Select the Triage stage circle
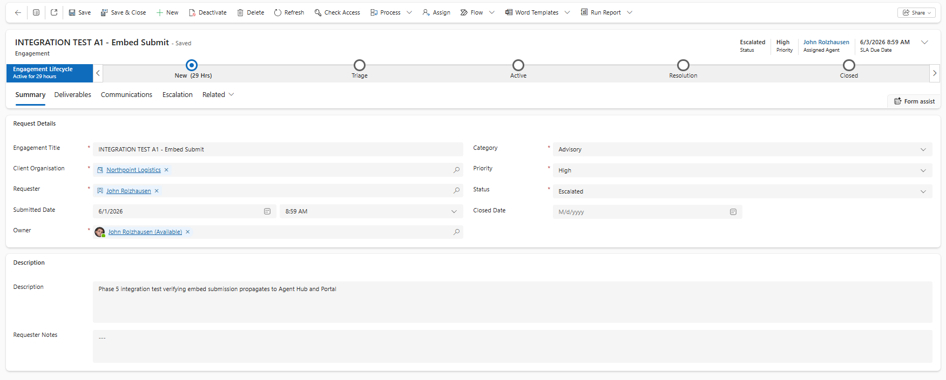This screenshot has height=380, width=946. coord(360,65)
